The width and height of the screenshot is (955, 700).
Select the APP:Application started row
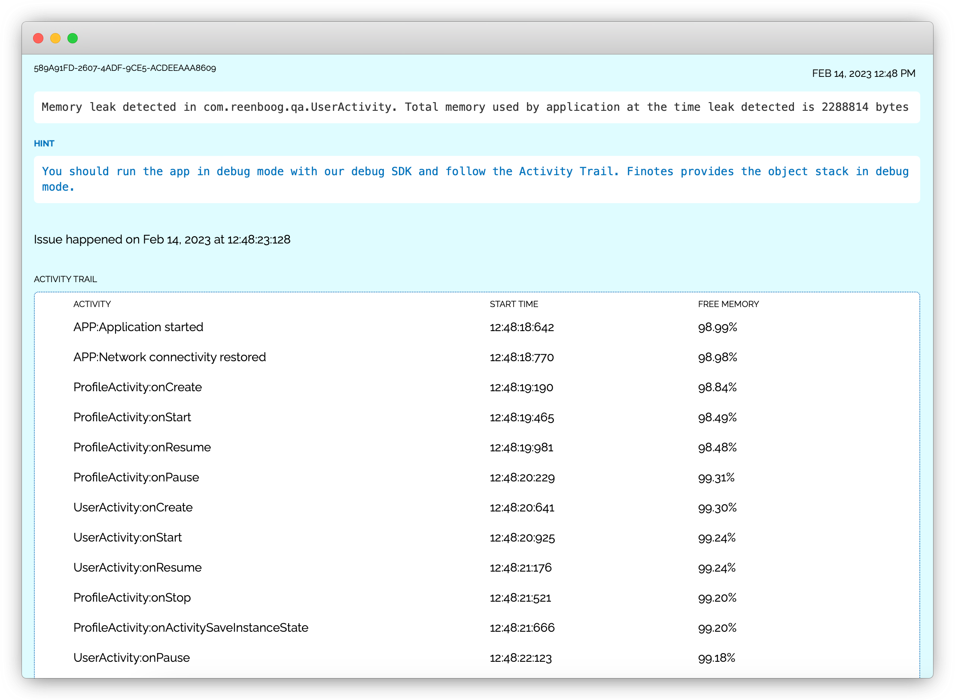point(138,327)
